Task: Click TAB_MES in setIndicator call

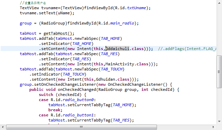Action: pyautogui.click(x=81, y=59)
